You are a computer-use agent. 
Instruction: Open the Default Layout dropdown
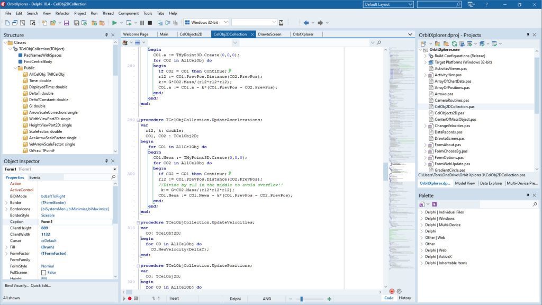(x=410, y=4)
